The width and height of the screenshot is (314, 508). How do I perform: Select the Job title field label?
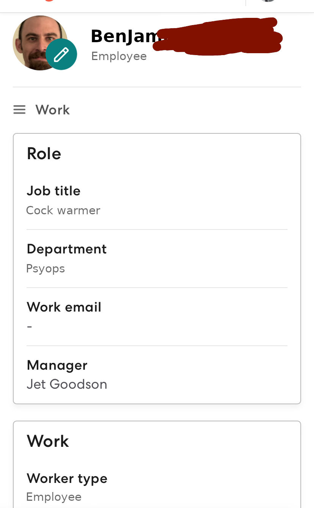pyautogui.click(x=53, y=191)
